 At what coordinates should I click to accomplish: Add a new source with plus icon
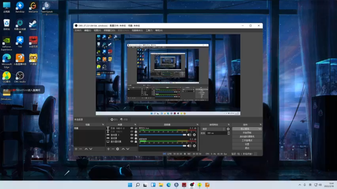pos(108,149)
